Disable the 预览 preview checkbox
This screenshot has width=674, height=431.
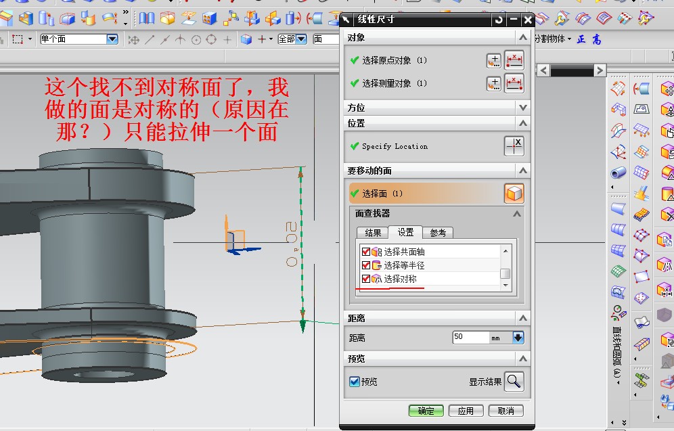tap(354, 382)
